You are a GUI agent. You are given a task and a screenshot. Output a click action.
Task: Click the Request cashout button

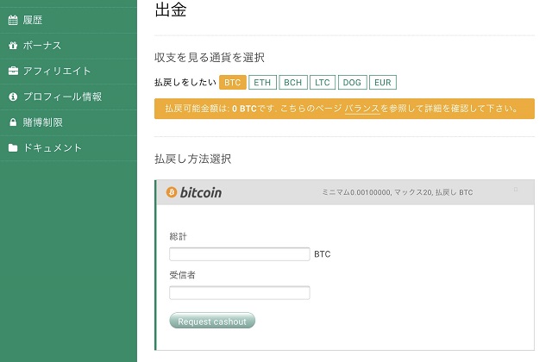click(212, 321)
